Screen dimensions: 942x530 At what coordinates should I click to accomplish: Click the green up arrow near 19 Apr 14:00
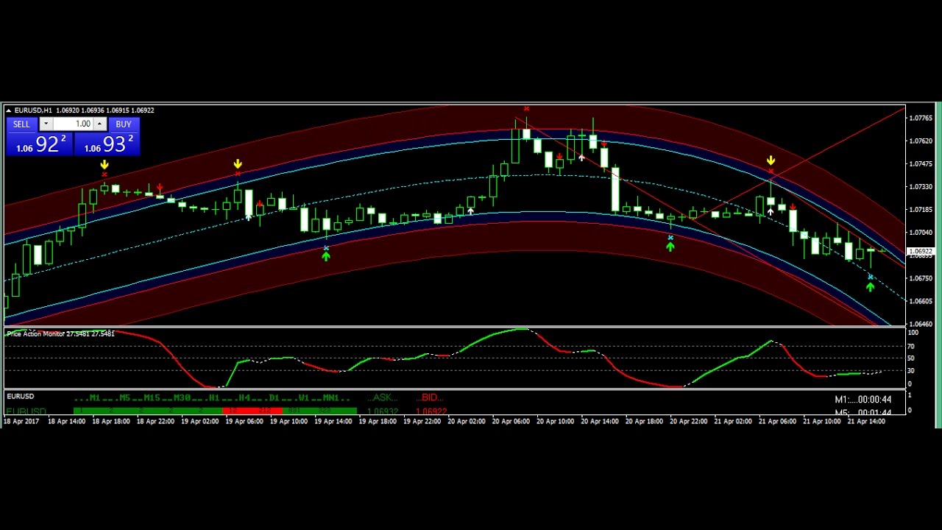(x=326, y=255)
